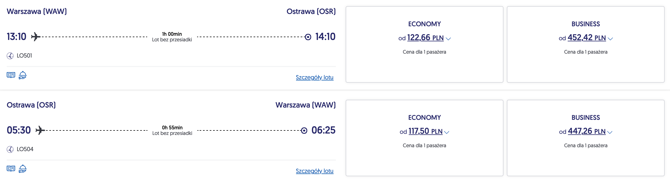Screen dimensions: 670x181
Task: Click newspaper icon on Ostrawa–Warszawa flight
Action: click(x=11, y=169)
